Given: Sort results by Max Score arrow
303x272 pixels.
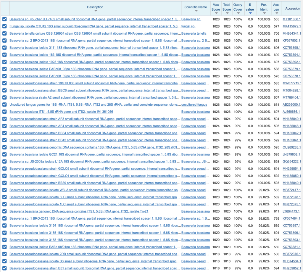Looking at the screenshot, I should [x=216, y=13].
